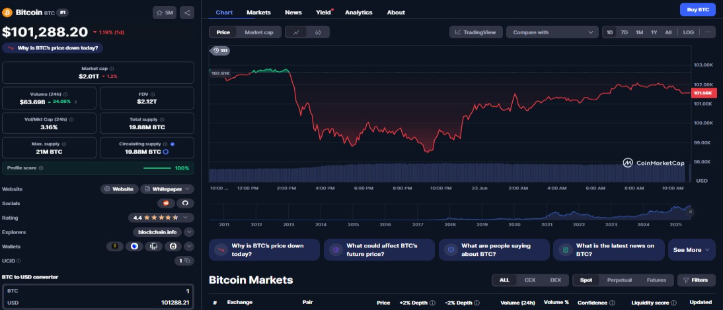Open the GitHub social link icon
This screenshot has height=310, width=723.
point(185,203)
